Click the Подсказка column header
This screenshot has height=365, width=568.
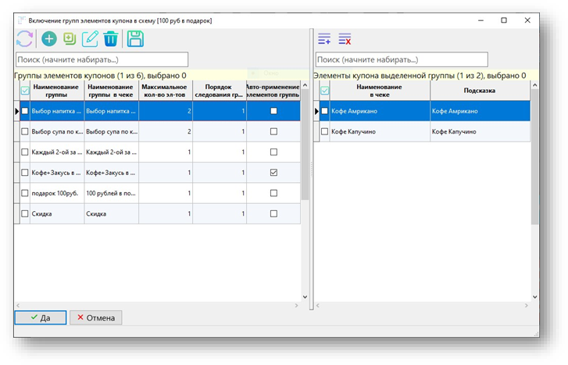point(479,91)
